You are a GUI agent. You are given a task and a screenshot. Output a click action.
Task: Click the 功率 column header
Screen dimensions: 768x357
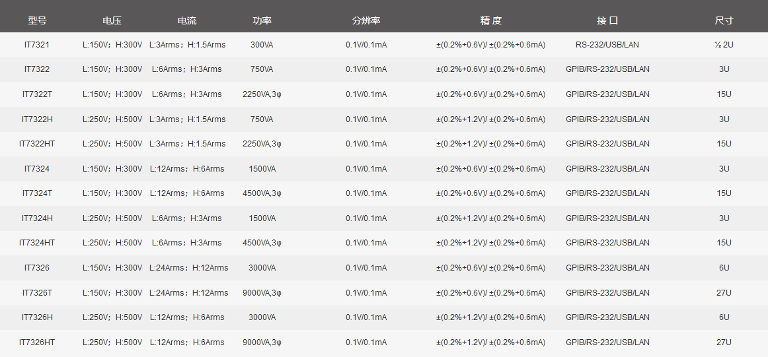pyautogui.click(x=262, y=20)
